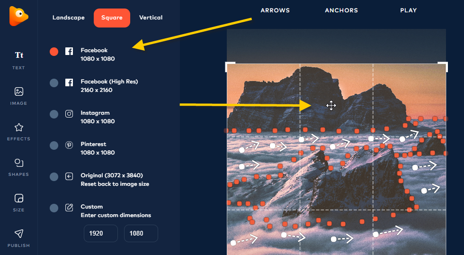Open the ANCHORS menu item

(341, 10)
